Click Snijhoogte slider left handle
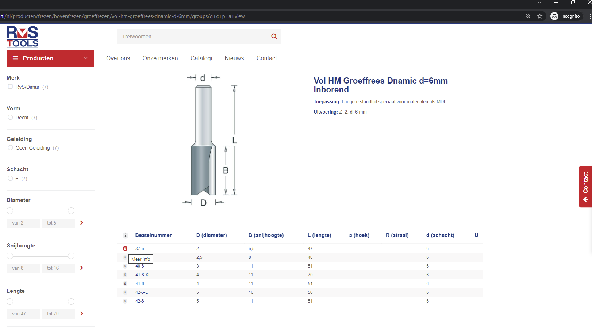This screenshot has height=330, width=592. click(10, 256)
